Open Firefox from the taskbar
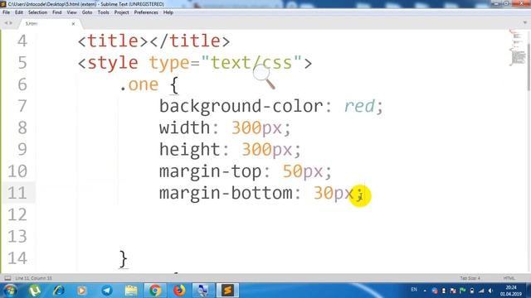 179,291
